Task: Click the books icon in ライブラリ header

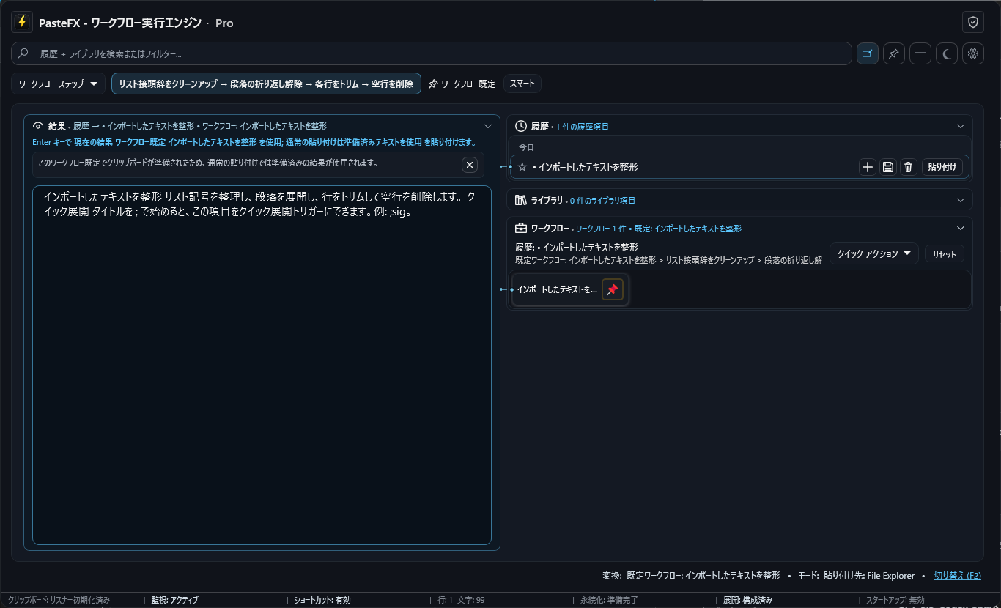Action: (x=521, y=200)
